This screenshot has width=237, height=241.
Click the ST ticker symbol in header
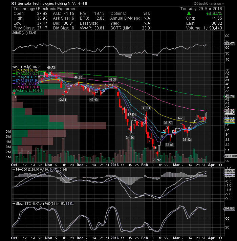tap(14, 3)
